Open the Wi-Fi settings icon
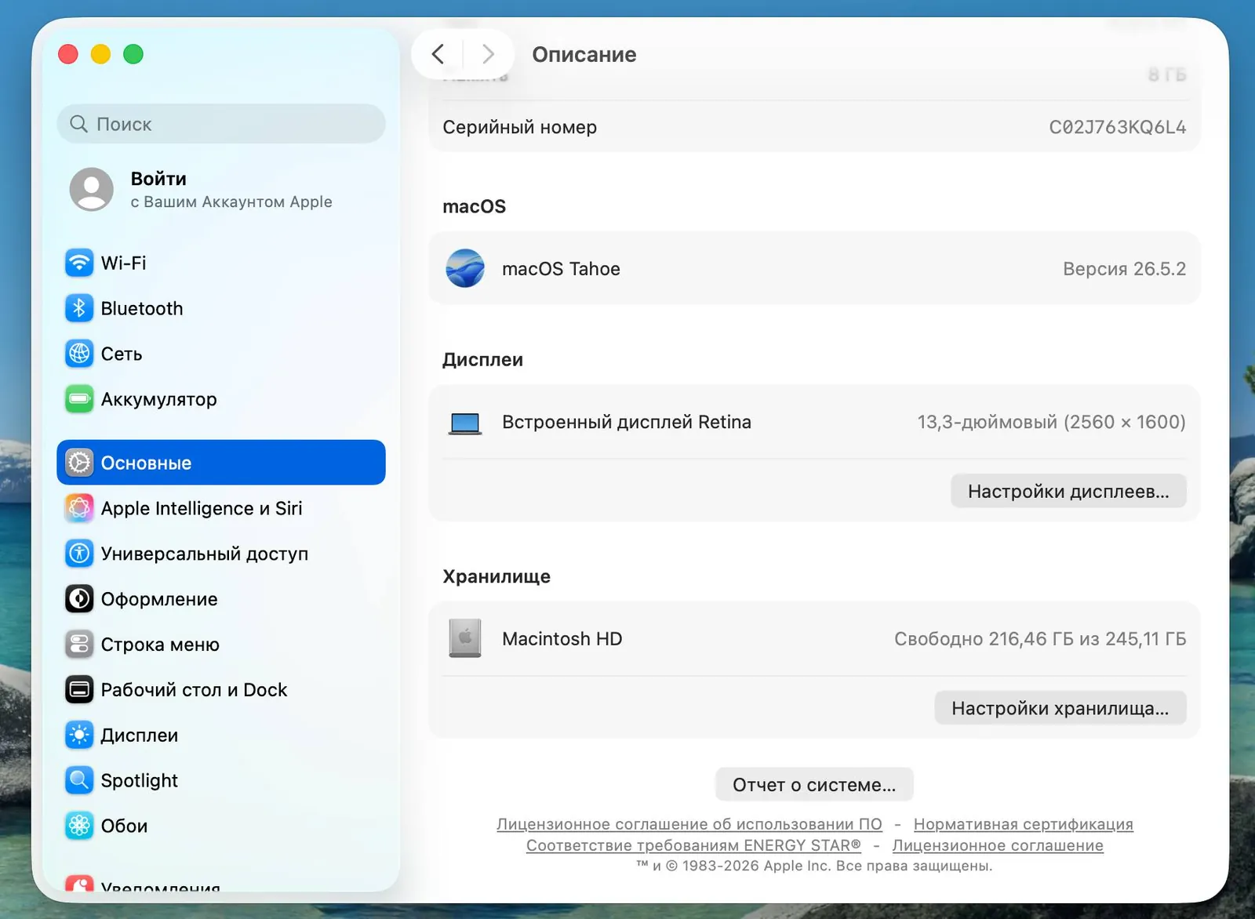 tap(79, 263)
